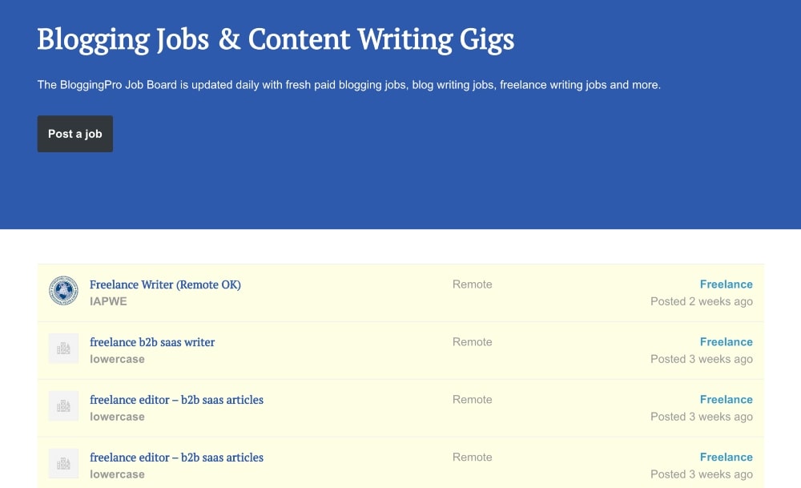Open the 'Freelance Writer (Remote OK)' job posting
This screenshot has height=488, width=801.
point(165,284)
